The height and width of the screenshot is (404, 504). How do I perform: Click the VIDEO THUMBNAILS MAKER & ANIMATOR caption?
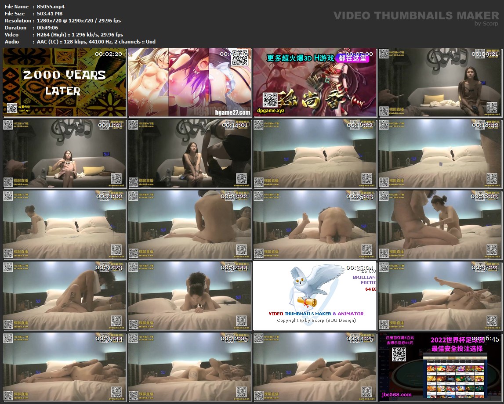tap(316, 314)
